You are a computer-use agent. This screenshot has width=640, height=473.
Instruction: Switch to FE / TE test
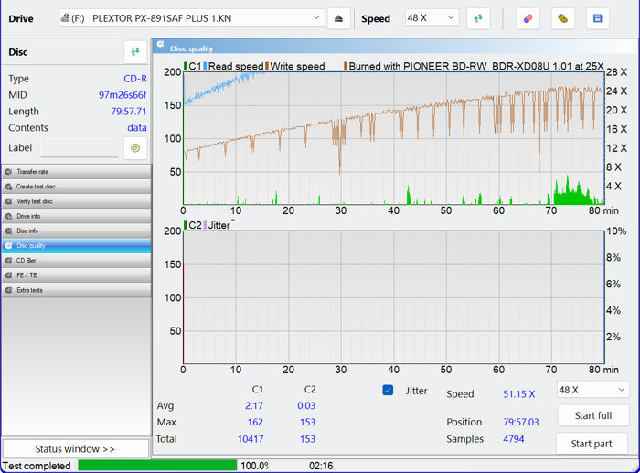(76, 275)
